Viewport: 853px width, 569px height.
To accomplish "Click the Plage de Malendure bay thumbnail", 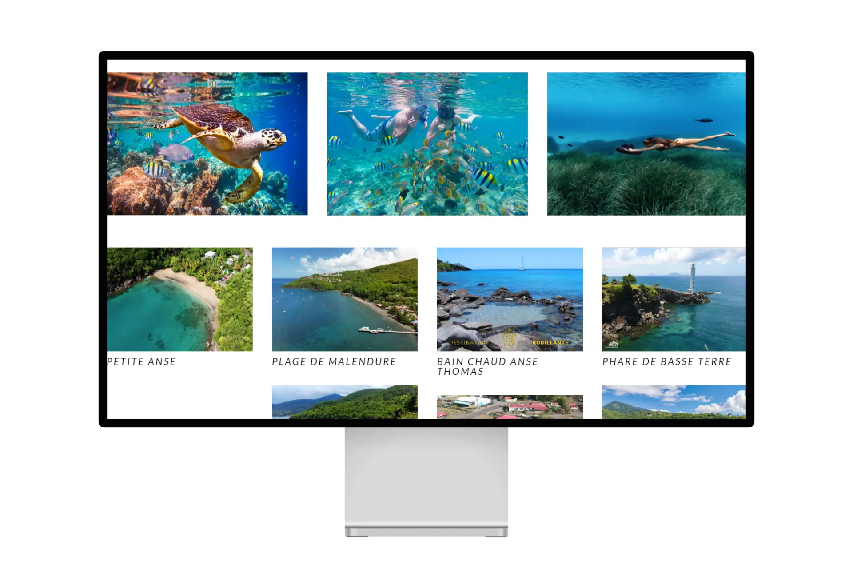I will click(345, 299).
